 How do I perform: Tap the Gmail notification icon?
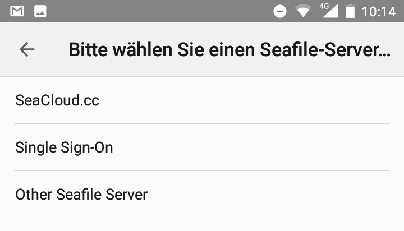point(17,11)
